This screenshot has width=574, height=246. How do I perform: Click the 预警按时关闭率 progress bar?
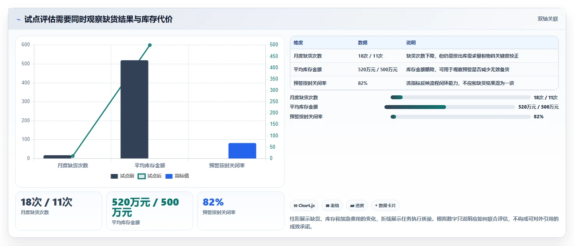coord(460,117)
